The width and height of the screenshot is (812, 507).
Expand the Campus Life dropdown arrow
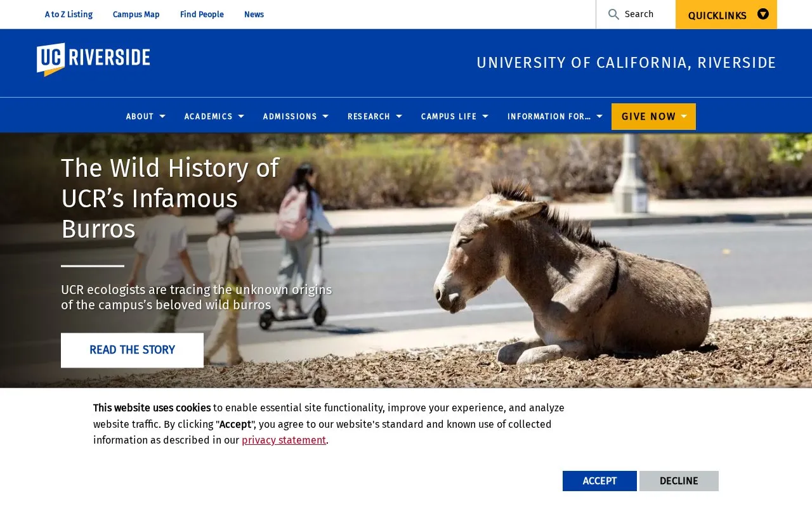coord(485,117)
